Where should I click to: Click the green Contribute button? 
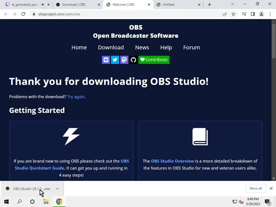click(154, 60)
